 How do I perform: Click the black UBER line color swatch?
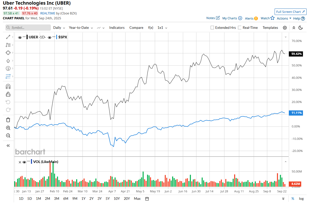27,37
